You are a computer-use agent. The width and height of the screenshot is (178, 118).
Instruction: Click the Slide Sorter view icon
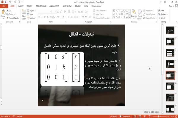[140, 117]
